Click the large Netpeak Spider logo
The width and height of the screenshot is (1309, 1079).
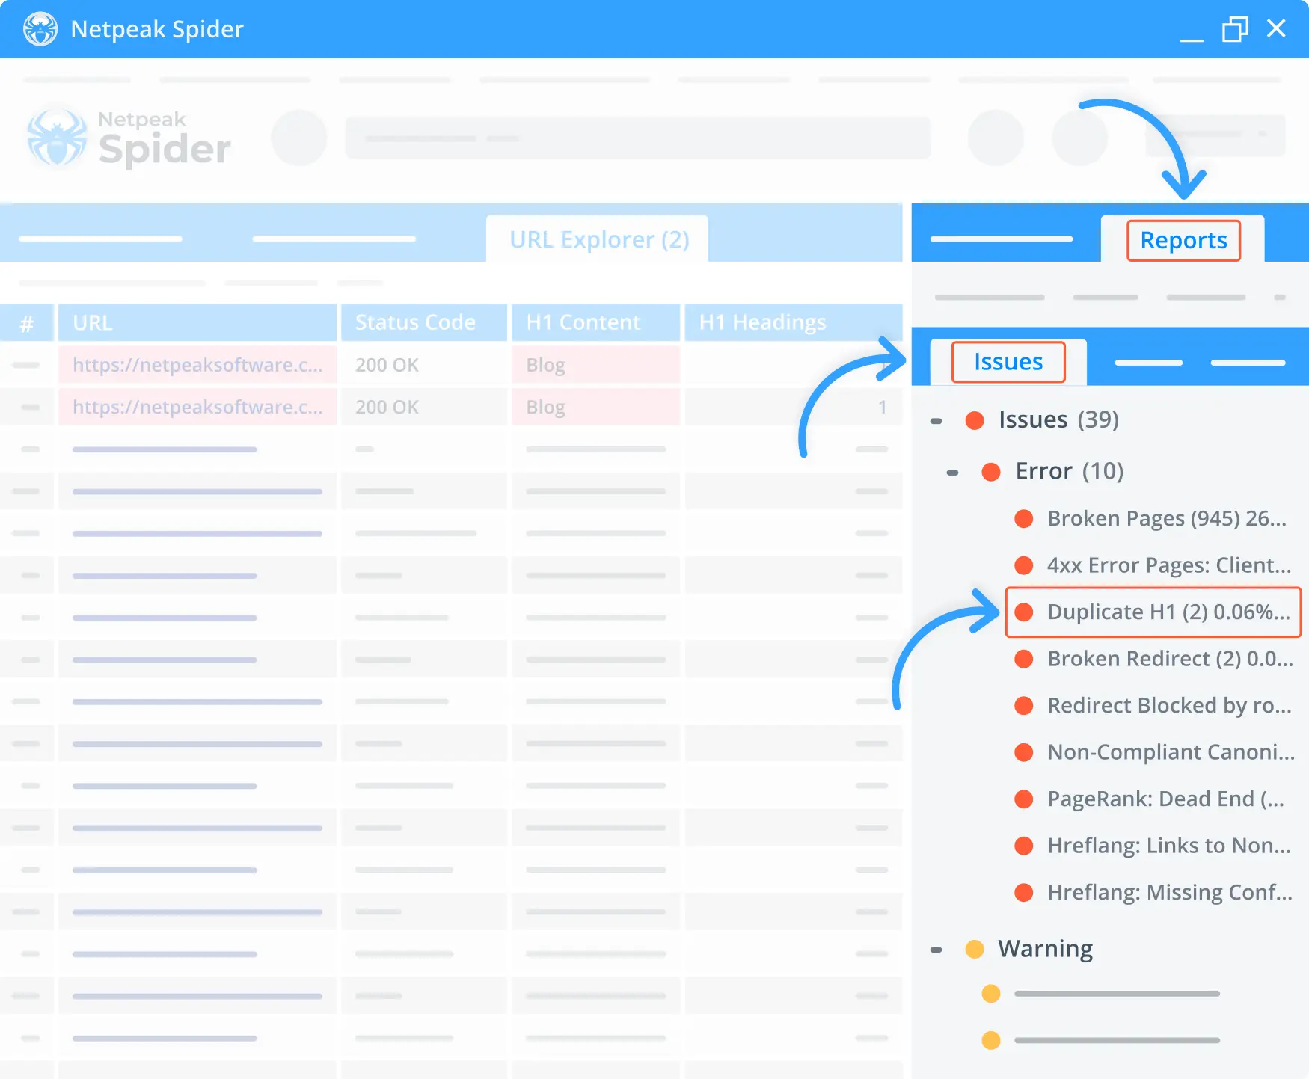pyautogui.click(x=129, y=138)
